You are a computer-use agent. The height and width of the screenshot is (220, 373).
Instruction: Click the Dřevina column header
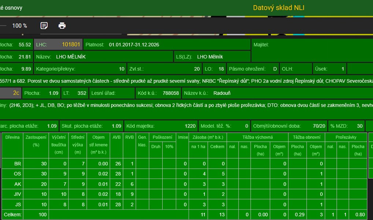click(x=12, y=145)
